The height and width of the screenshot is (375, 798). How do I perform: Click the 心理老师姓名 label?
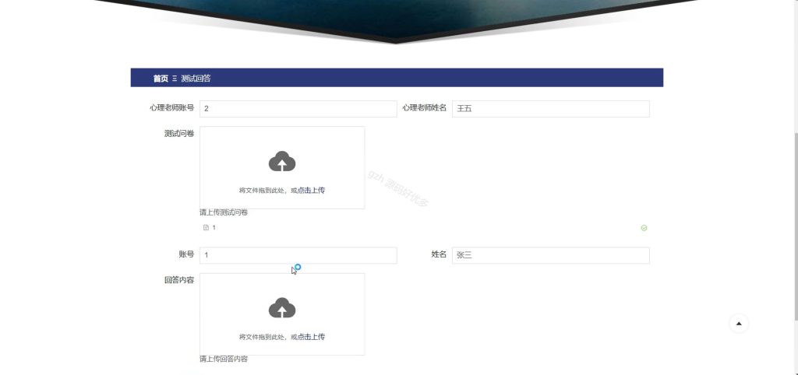[x=425, y=107]
